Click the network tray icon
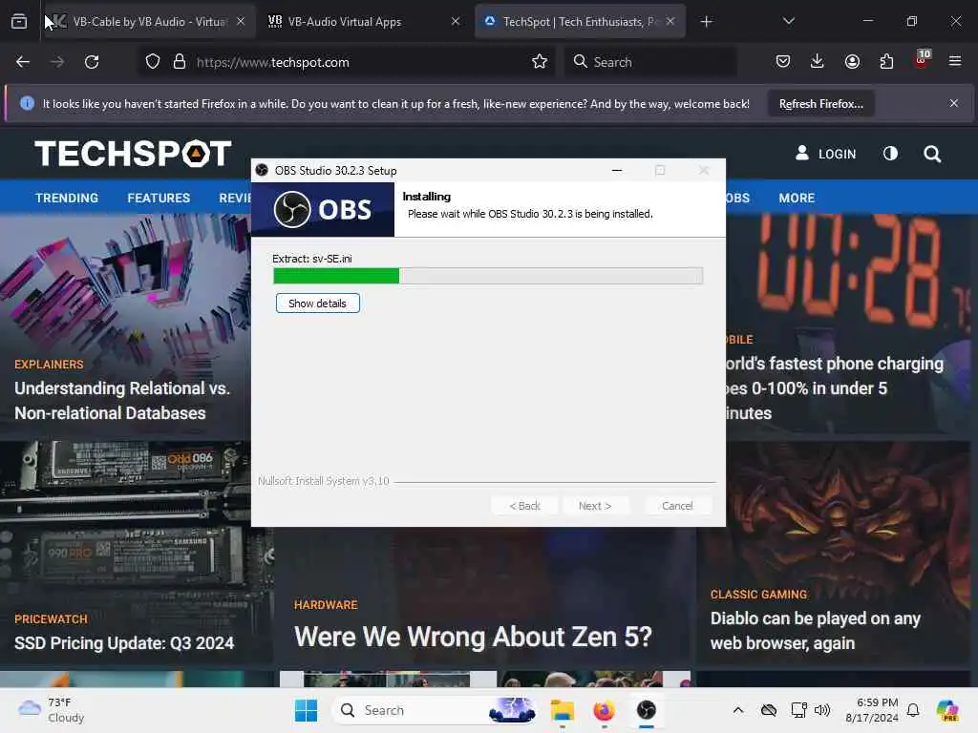 [799, 710]
